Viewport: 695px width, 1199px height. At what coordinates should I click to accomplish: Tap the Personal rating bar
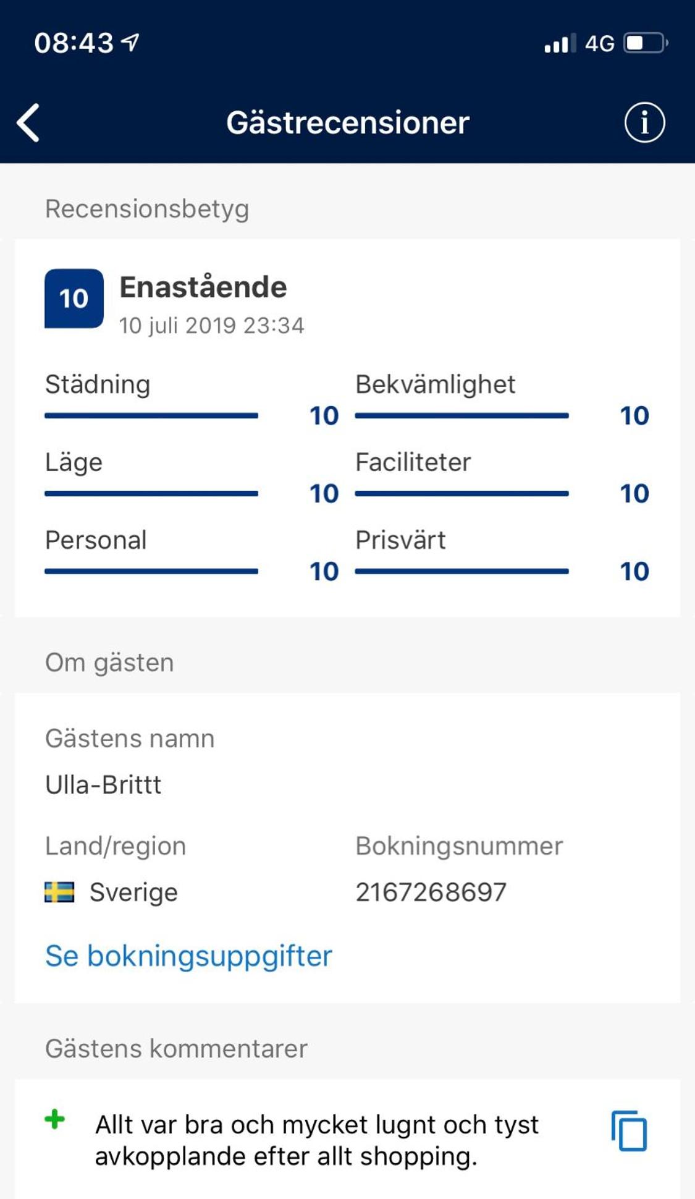(151, 572)
